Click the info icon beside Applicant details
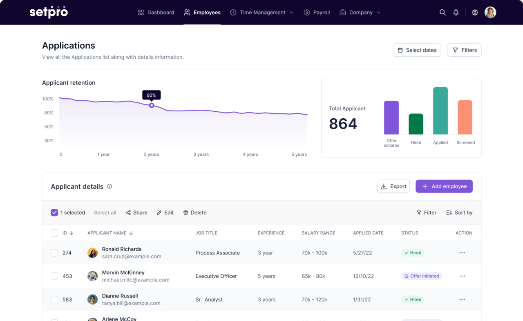 tap(110, 186)
